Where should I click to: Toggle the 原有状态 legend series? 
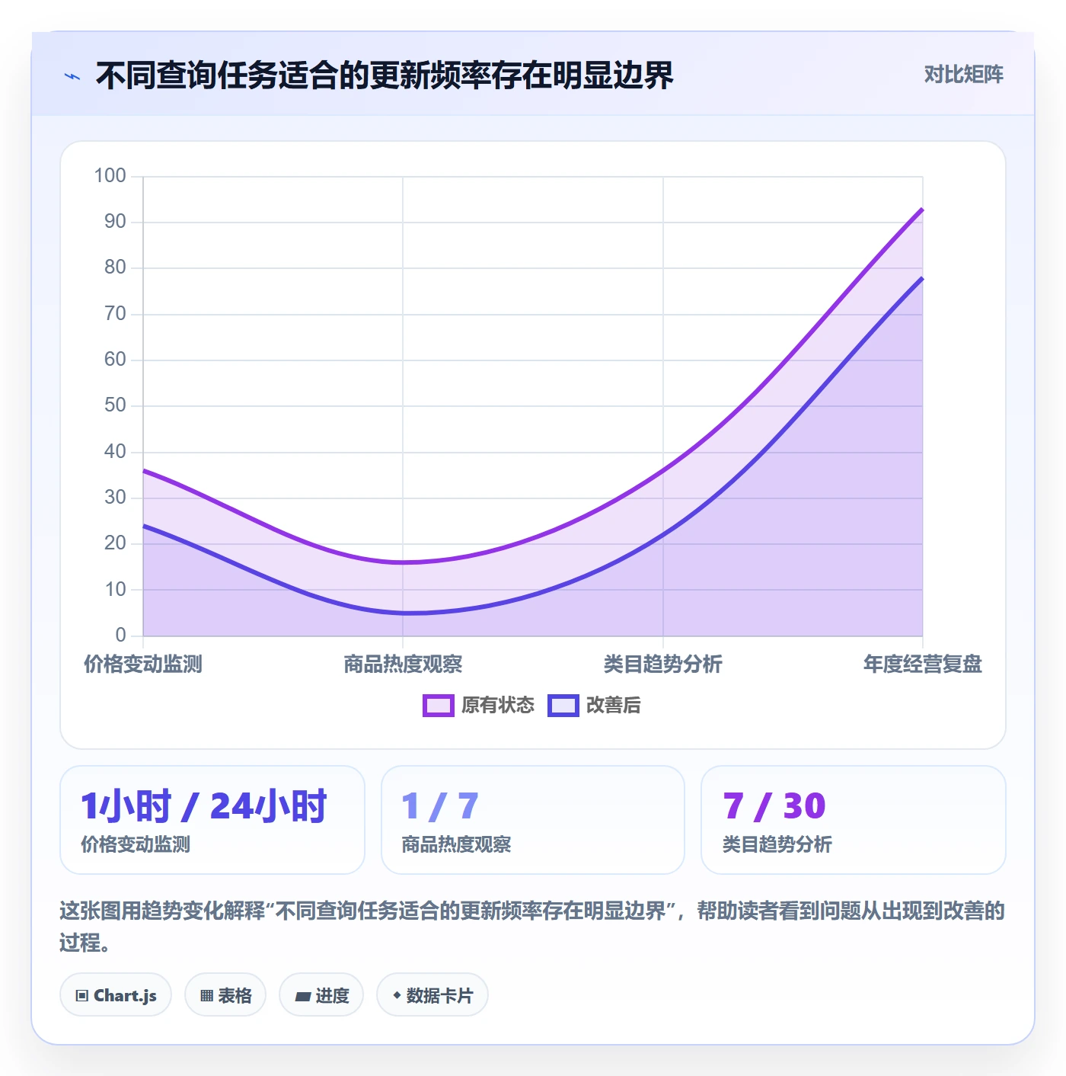coord(478,706)
